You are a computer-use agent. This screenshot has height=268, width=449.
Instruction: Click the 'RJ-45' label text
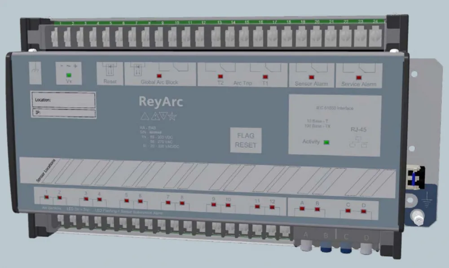[x=358, y=129]
